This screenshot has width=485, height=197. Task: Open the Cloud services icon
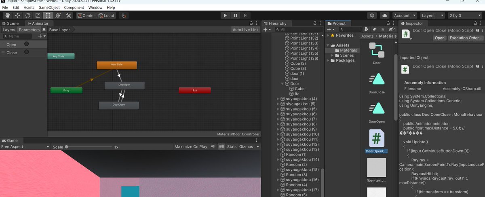coord(384,15)
